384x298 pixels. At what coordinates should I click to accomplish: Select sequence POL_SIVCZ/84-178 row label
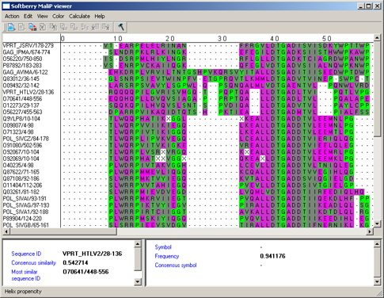(26, 139)
